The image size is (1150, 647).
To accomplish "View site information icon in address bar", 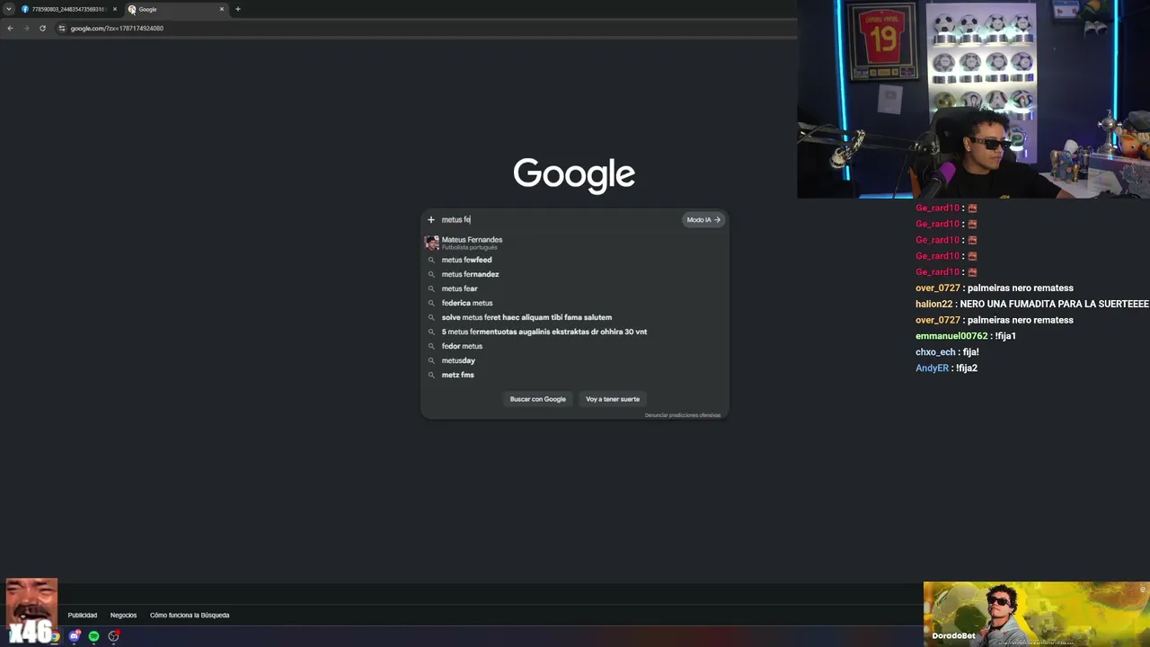I will [x=62, y=28].
